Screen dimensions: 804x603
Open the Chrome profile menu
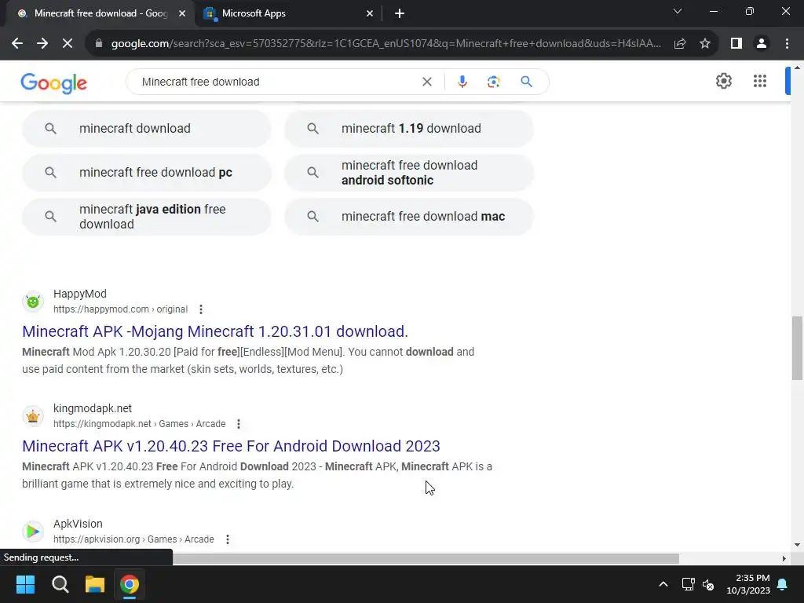pyautogui.click(x=762, y=44)
